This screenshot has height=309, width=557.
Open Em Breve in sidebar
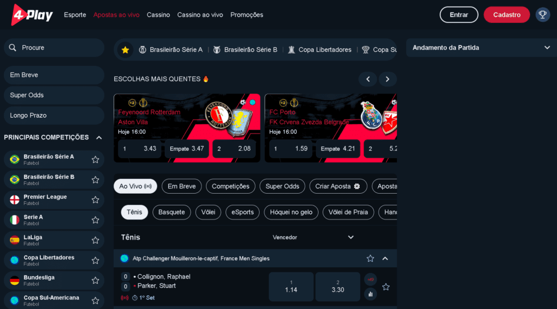pos(54,75)
